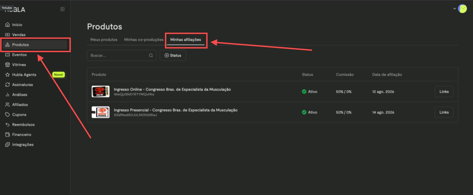Click the search magnifier icon

[151, 56]
